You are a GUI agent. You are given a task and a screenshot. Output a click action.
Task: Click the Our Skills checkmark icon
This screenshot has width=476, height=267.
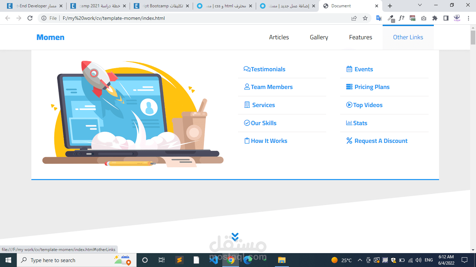[247, 123]
